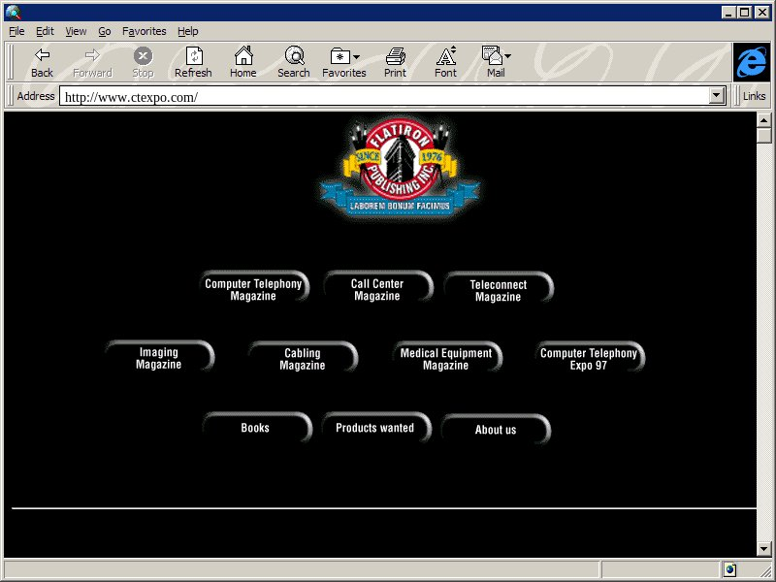Viewport: 776px width, 582px height.
Task: Open the Font size toolbar icon
Action: click(x=445, y=56)
